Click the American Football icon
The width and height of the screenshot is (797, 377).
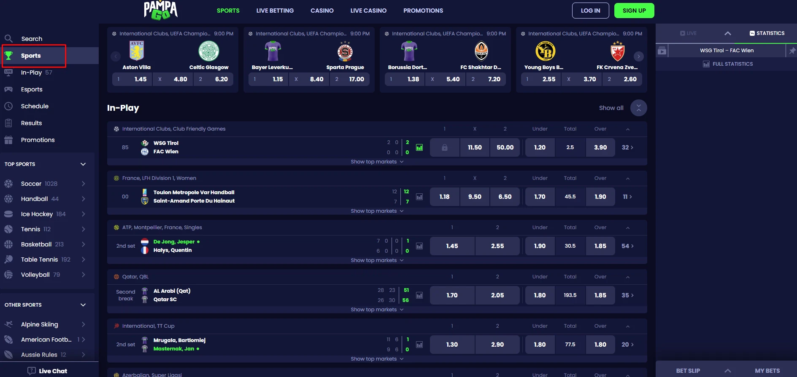click(x=8, y=340)
